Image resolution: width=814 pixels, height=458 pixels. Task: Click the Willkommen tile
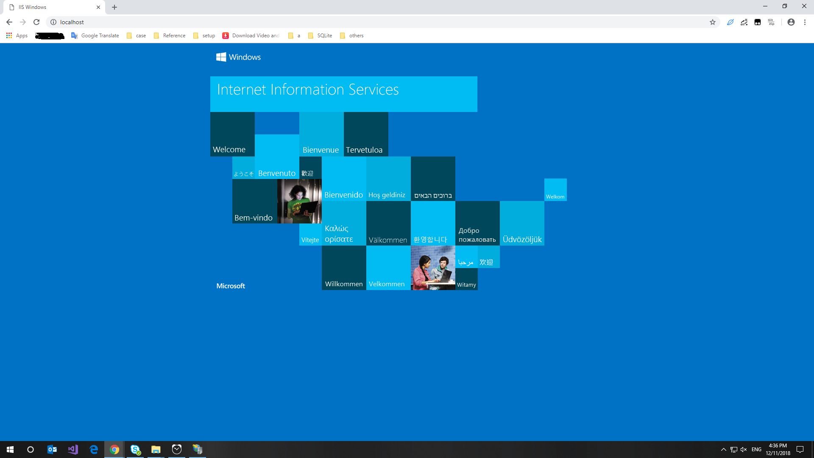coord(344,268)
